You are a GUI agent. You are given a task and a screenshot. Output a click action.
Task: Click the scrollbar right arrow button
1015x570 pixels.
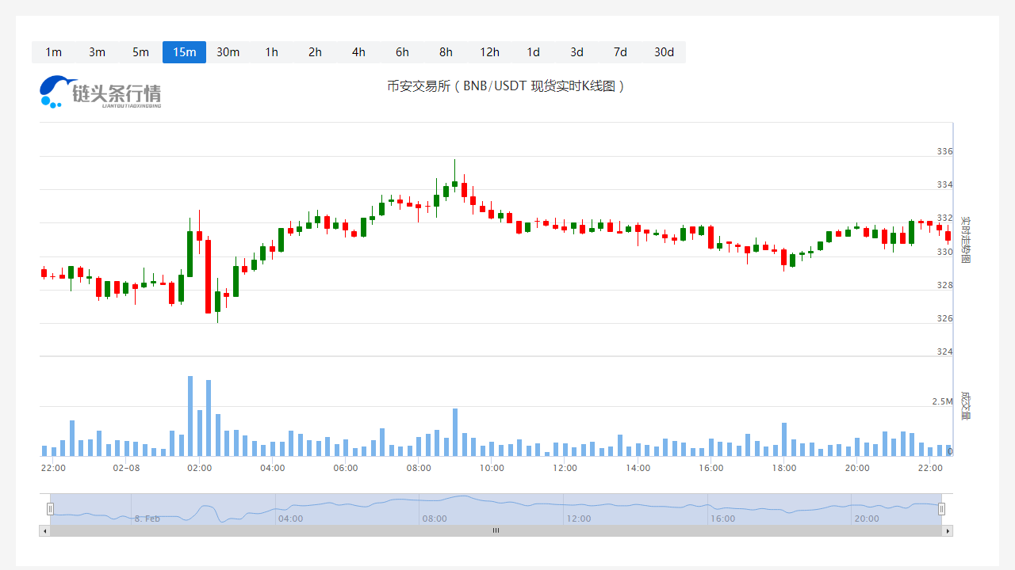(x=947, y=530)
